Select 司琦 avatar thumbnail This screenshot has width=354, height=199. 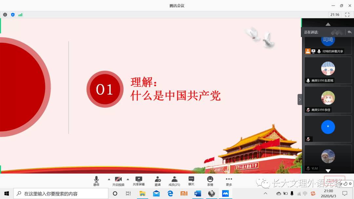click(328, 40)
